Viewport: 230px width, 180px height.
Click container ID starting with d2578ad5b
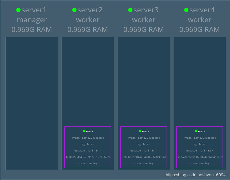click(200, 157)
